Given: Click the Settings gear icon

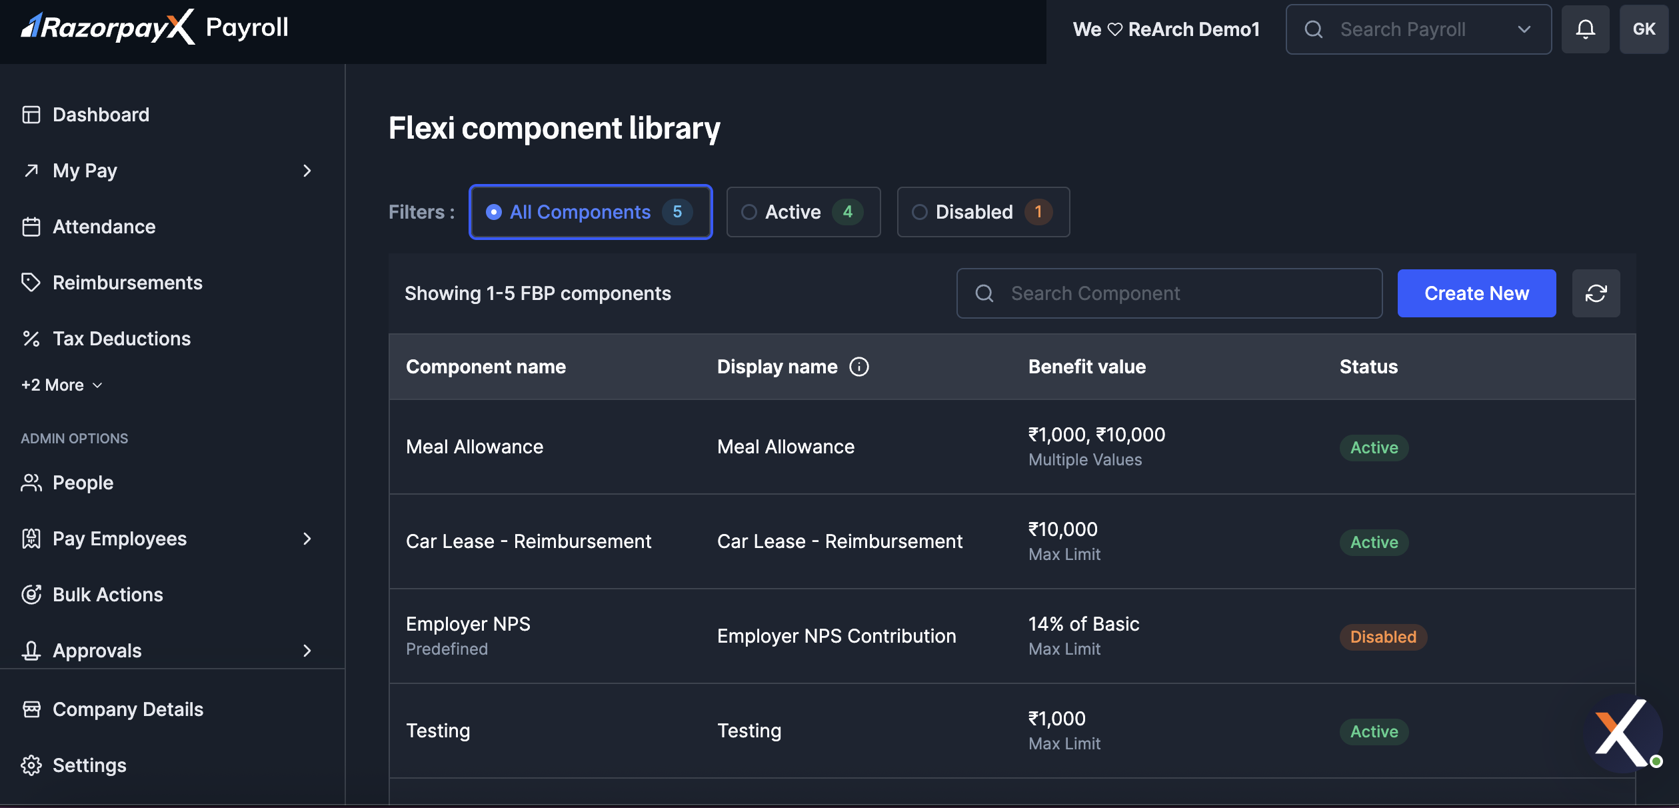Looking at the screenshot, I should tap(31, 765).
